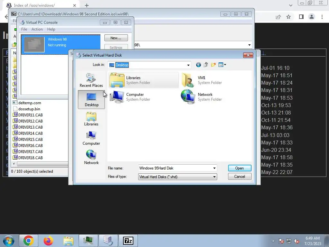This screenshot has width=329, height=247.
Task: Select Network in places sidebar
Action: [x=91, y=157]
